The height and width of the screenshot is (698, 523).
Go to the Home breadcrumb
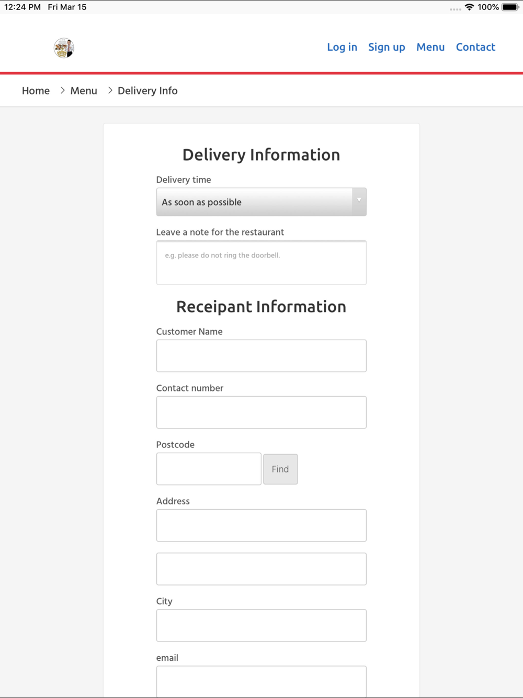pyautogui.click(x=36, y=91)
